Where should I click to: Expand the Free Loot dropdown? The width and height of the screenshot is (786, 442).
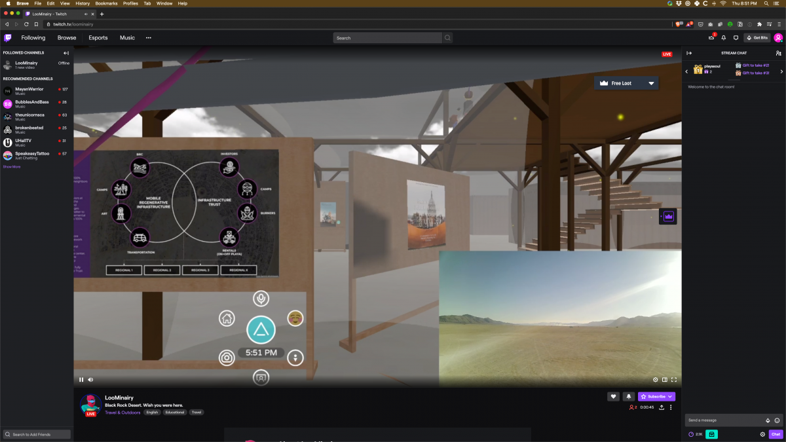(x=651, y=84)
